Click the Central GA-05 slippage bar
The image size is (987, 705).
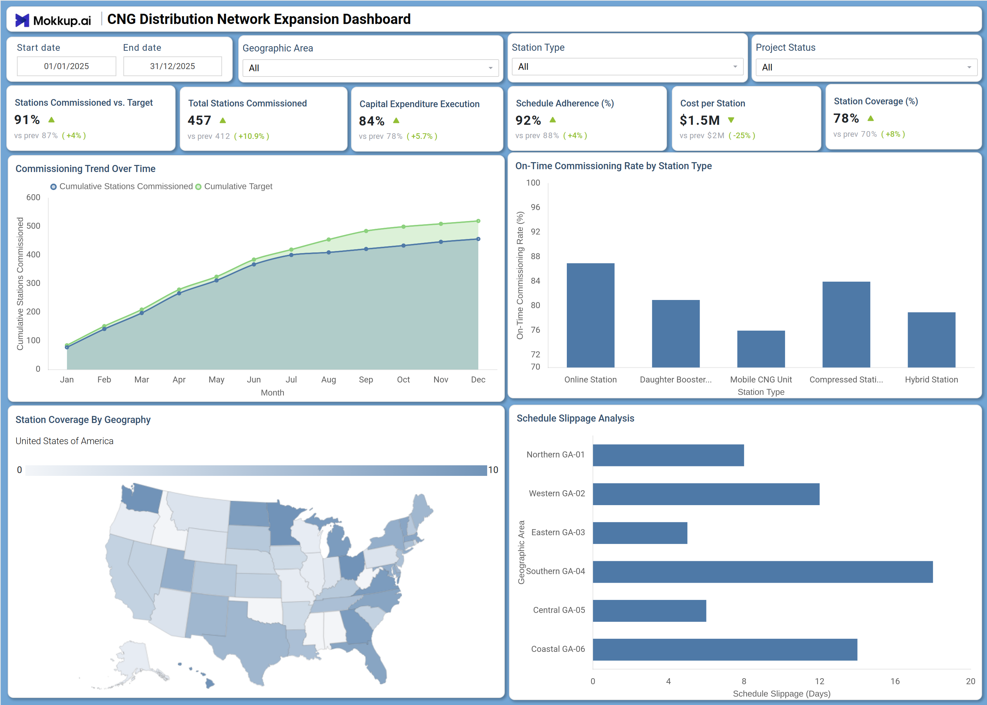[649, 611]
